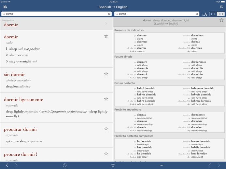The image size is (226, 169).
Task: Clear the right dormir search field
Action: pos(197,14)
